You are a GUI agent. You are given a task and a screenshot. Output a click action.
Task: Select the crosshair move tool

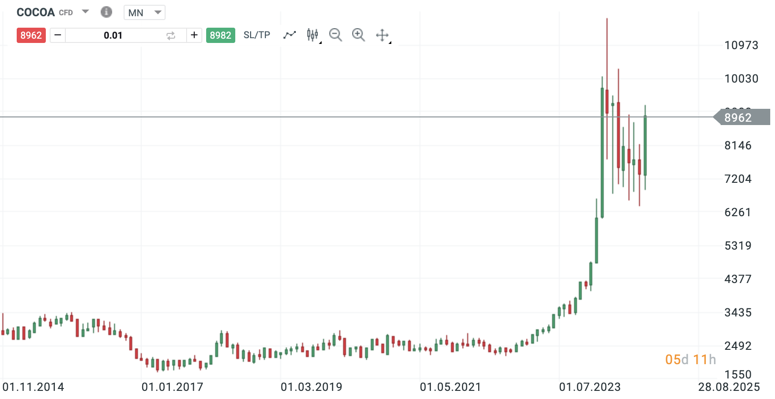(382, 35)
